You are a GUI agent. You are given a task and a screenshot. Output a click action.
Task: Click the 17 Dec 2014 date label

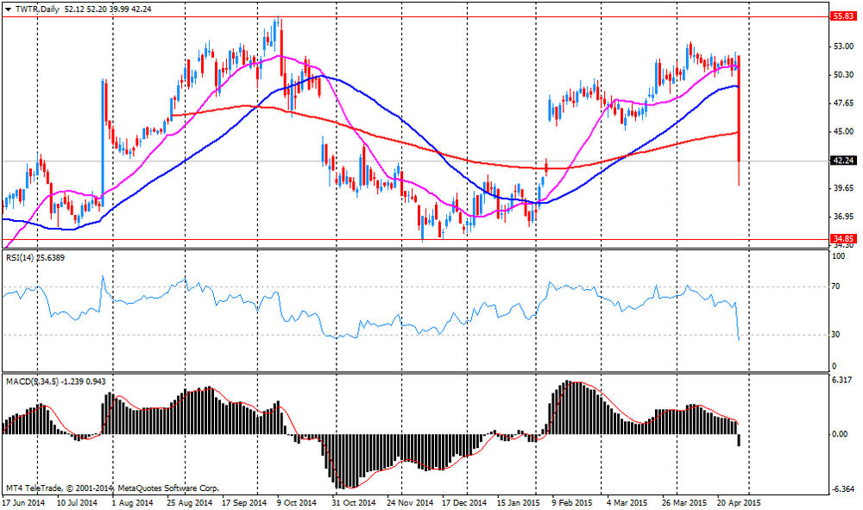click(464, 503)
